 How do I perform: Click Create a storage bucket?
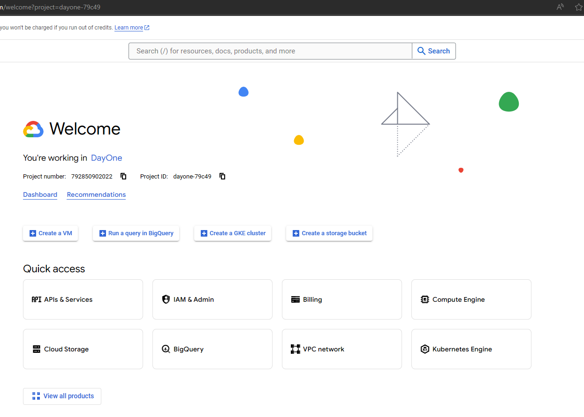tap(329, 233)
